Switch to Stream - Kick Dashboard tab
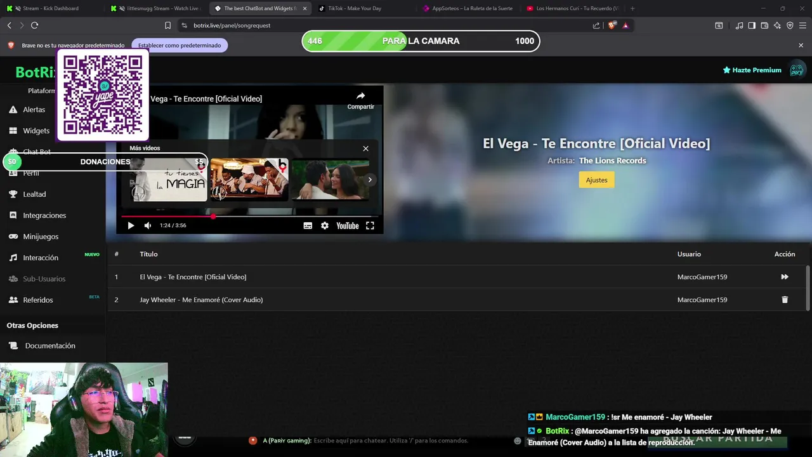 (51, 8)
